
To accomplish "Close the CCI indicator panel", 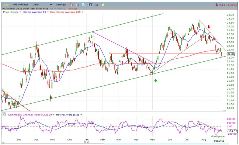I will click(x=4, y=114).
